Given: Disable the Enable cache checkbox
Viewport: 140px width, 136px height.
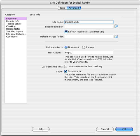Looking at the screenshot, I should 66,71.
